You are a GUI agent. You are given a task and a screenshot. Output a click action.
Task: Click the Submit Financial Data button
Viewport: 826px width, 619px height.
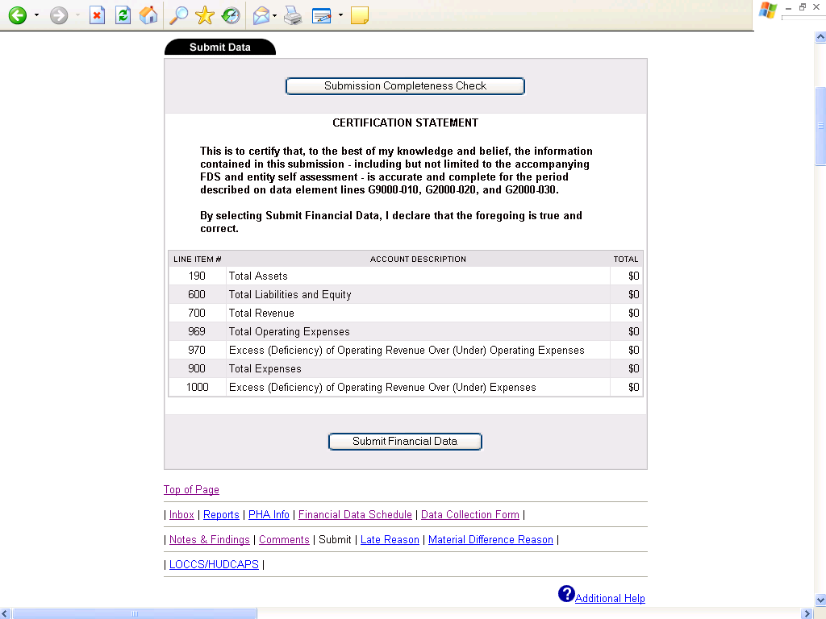click(405, 441)
